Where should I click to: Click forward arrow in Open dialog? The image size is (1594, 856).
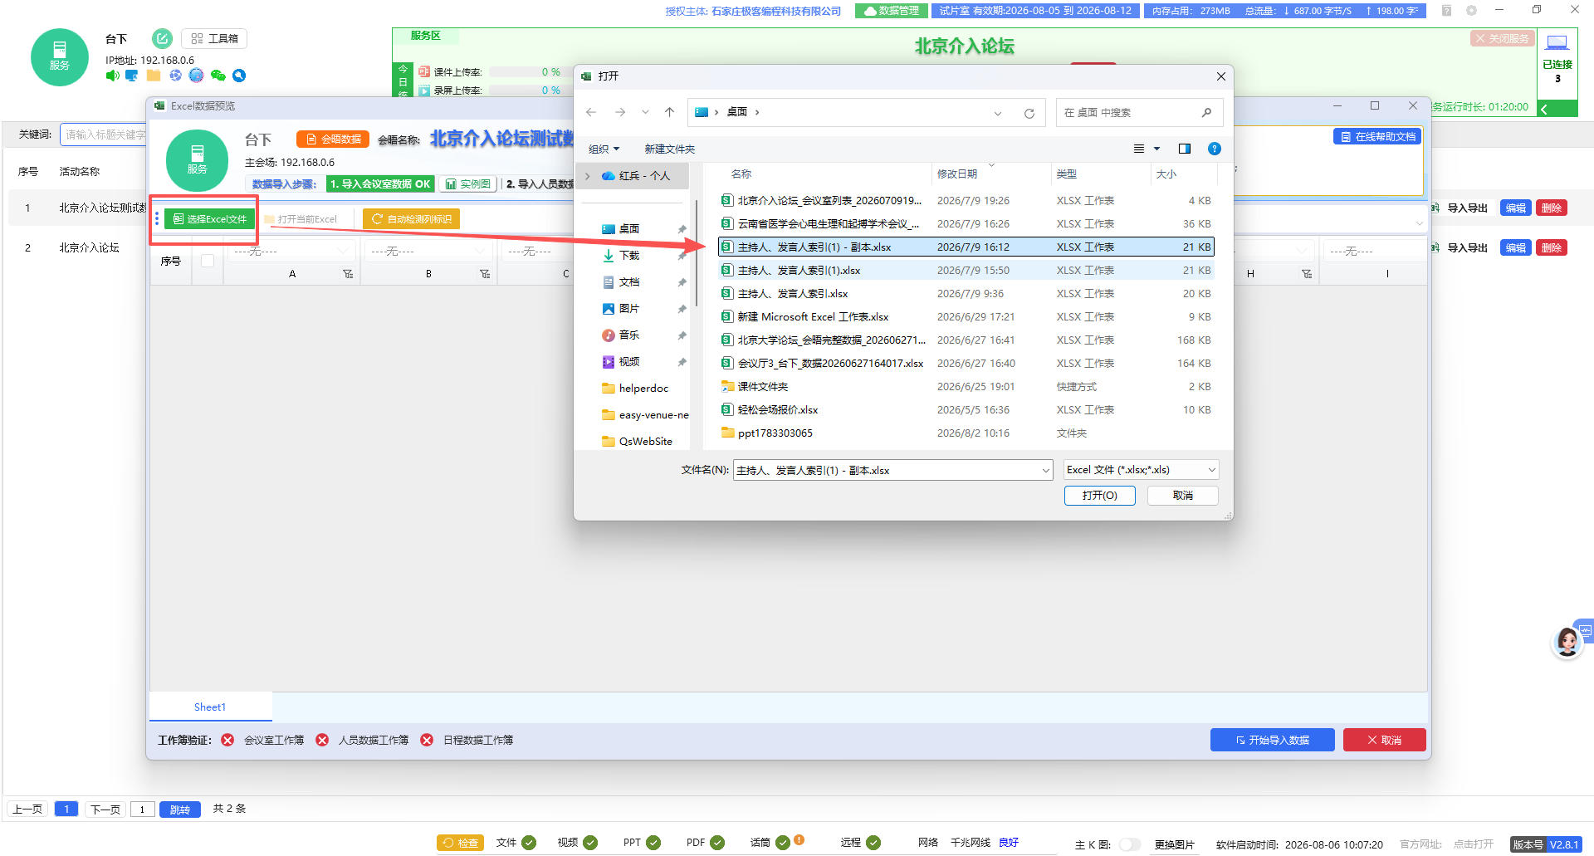[x=620, y=112]
